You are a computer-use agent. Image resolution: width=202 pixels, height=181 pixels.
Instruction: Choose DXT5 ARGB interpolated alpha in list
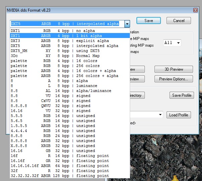[x=70, y=46]
